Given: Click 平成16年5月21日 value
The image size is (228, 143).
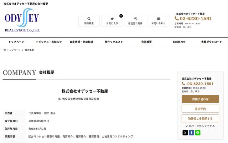Looking at the screenshot, I should [39, 121].
